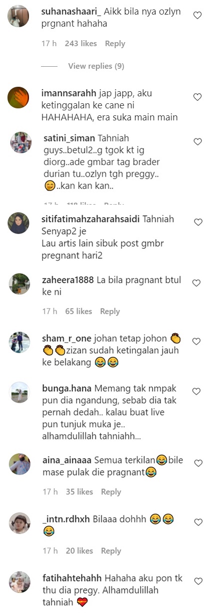
Task: Reply to aina_ainaaa's comment
Action: coord(111,492)
